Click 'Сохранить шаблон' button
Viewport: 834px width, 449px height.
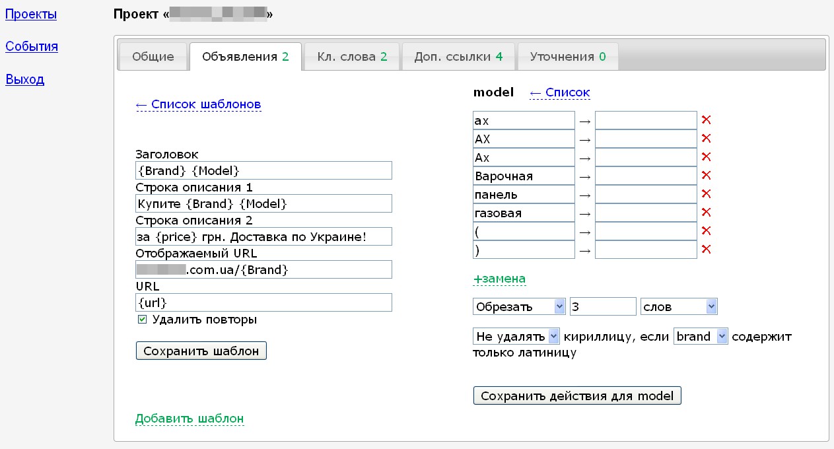(x=201, y=351)
